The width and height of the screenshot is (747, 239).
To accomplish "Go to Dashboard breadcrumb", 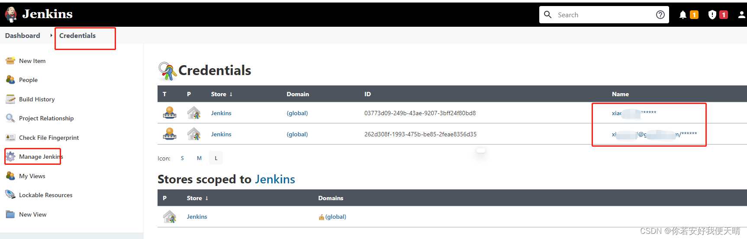I will pyautogui.click(x=23, y=35).
